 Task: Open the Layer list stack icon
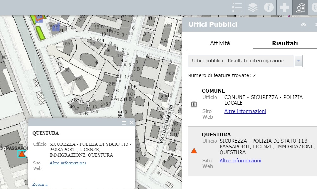253,8
